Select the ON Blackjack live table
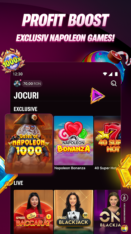Image resolution: width=131 pixels, height=234 pixels. 107,212
